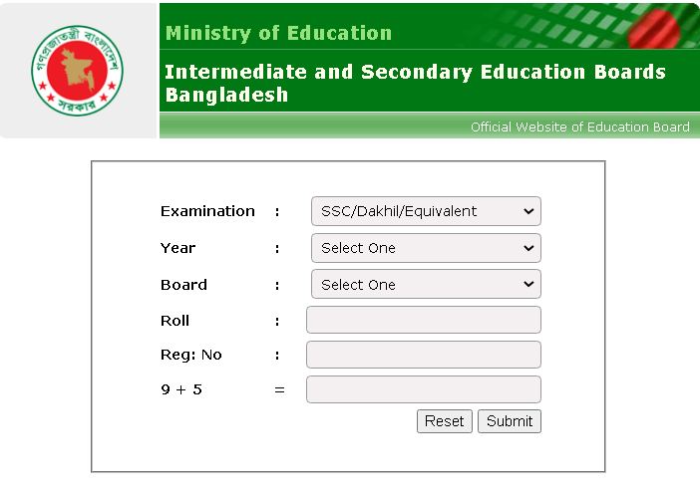Click into the Reg: No text field
Screen dimensions: 700x498
pyautogui.click(x=424, y=355)
